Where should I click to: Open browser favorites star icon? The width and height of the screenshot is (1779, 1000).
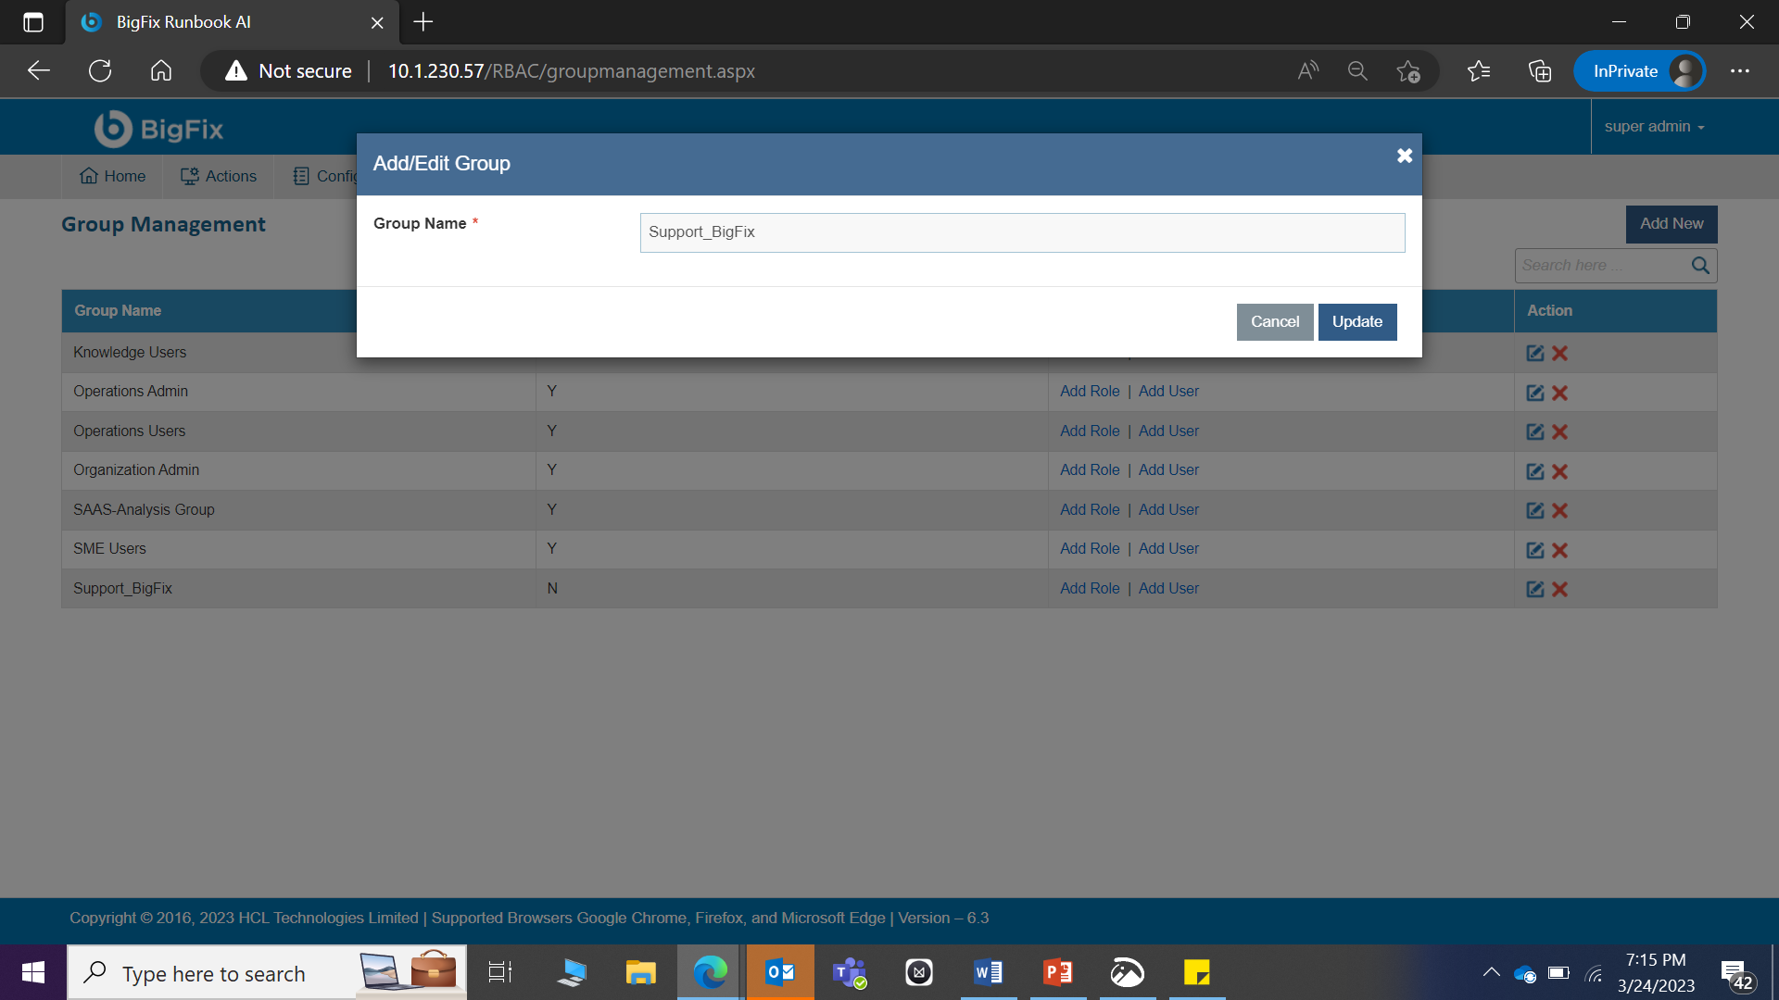[x=1478, y=71]
